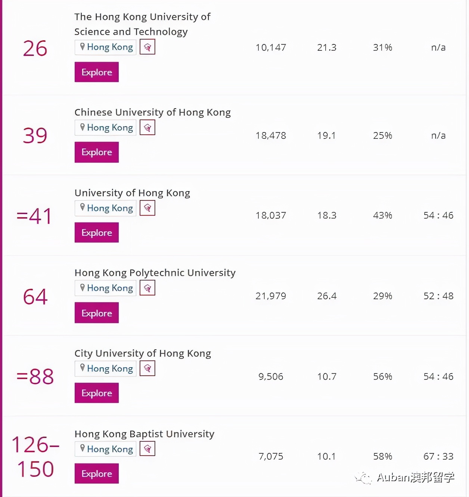Open Hong Kong location link under Chinese University
The height and width of the screenshot is (497, 469).
(x=106, y=128)
